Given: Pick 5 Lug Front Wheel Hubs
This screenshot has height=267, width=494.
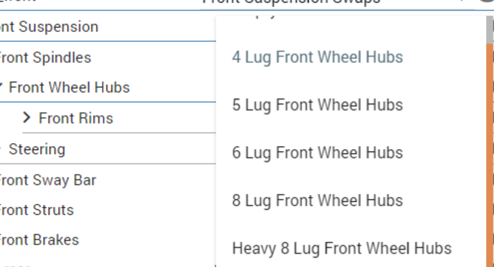Looking at the screenshot, I should click(317, 105).
